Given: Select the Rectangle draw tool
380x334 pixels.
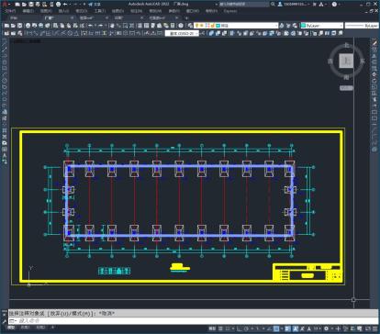Looking at the screenshot, I should pos(5,69).
